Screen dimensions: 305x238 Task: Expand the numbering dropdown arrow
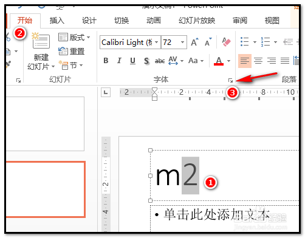click(x=275, y=42)
